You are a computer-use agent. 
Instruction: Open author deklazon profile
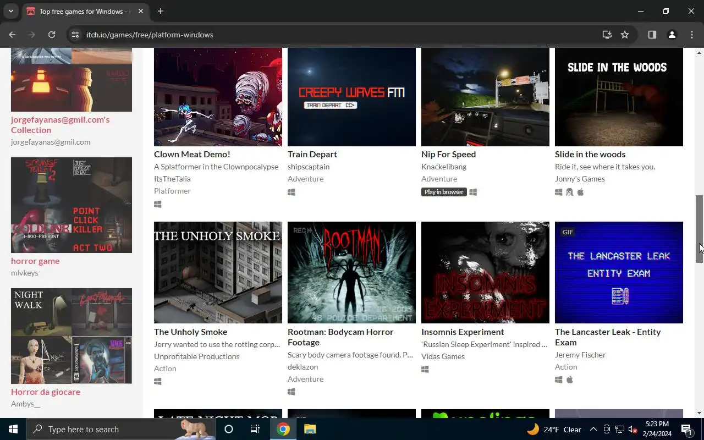(302, 367)
